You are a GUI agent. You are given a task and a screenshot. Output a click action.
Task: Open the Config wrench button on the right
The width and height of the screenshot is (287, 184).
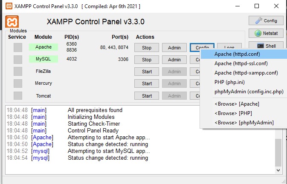point(266,20)
